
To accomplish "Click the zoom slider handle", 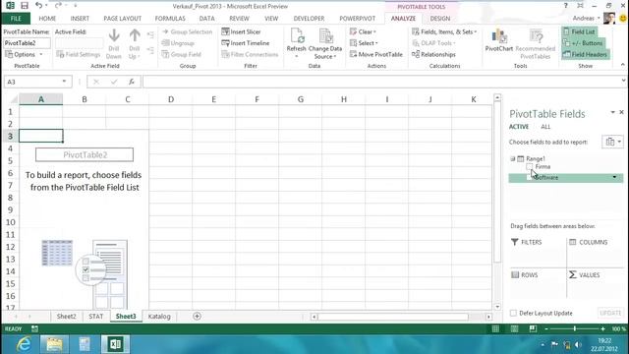I will [574, 328].
